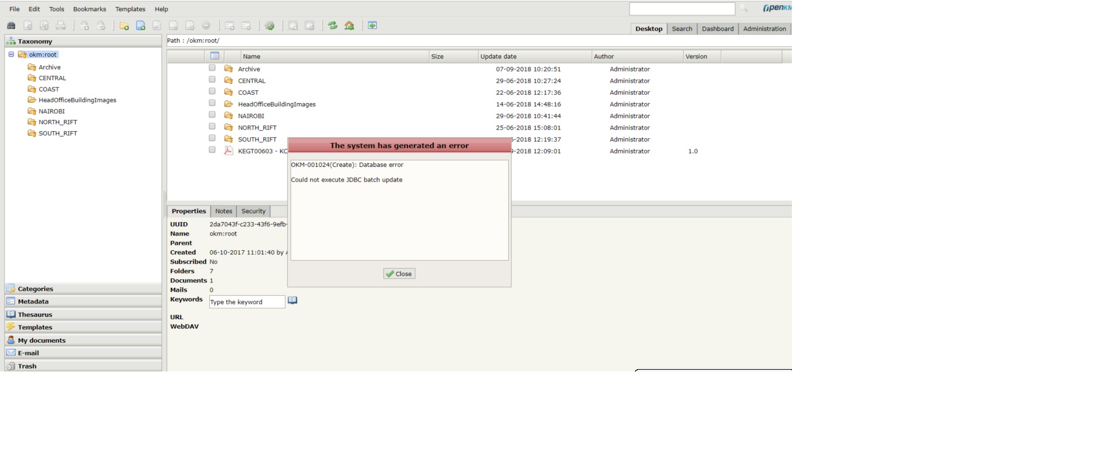The height and width of the screenshot is (464, 1102).
Task: Collapse the okm:root tree node
Action: [11, 54]
